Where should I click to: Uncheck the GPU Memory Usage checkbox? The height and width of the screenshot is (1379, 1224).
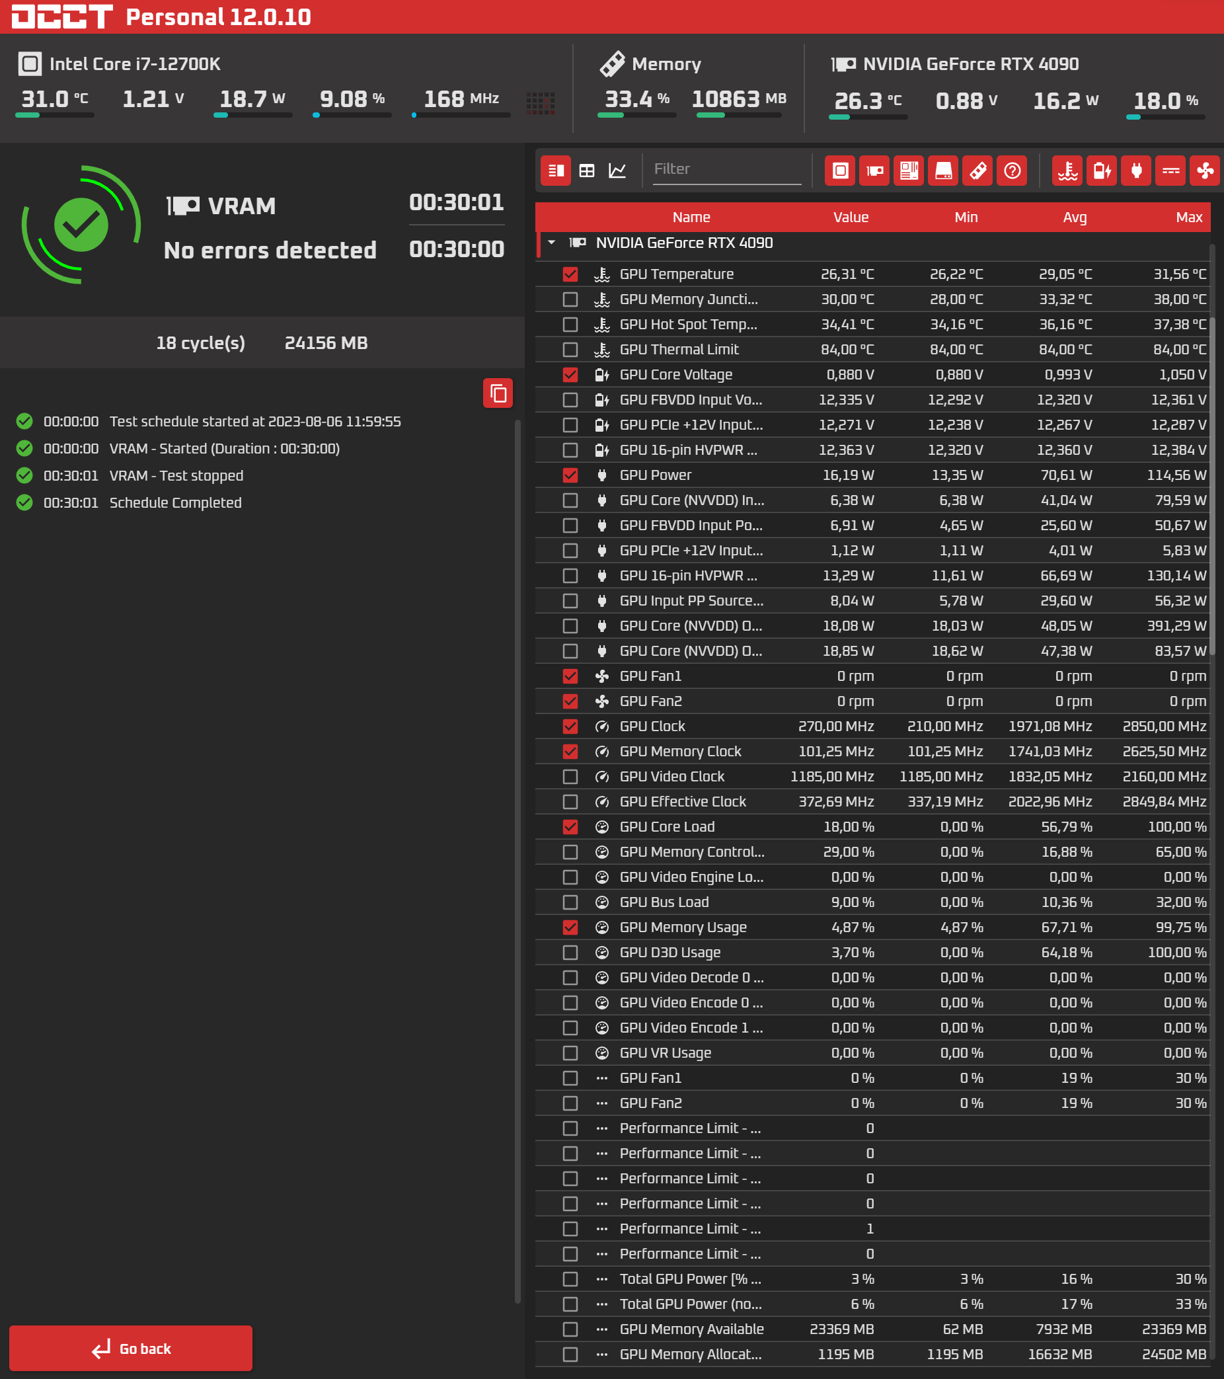coord(570,927)
